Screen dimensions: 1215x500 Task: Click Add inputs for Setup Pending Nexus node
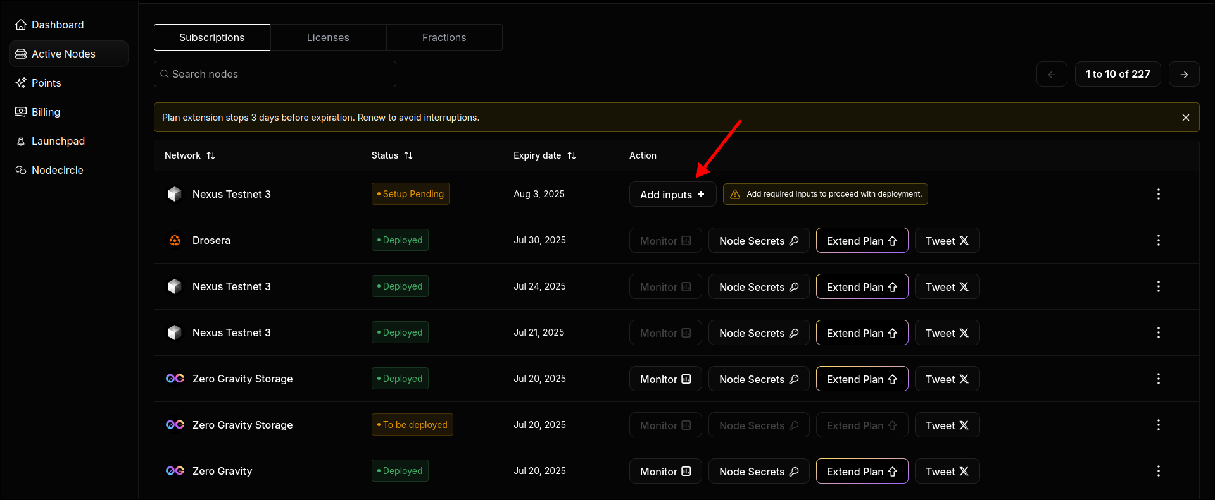pos(672,194)
